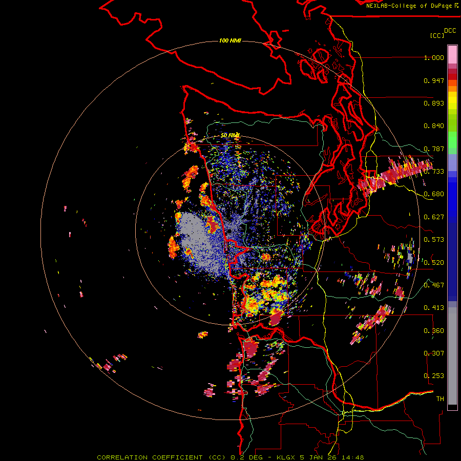Click the 50 NMI range ring label
Screen dimensions: 461x461
(230, 135)
